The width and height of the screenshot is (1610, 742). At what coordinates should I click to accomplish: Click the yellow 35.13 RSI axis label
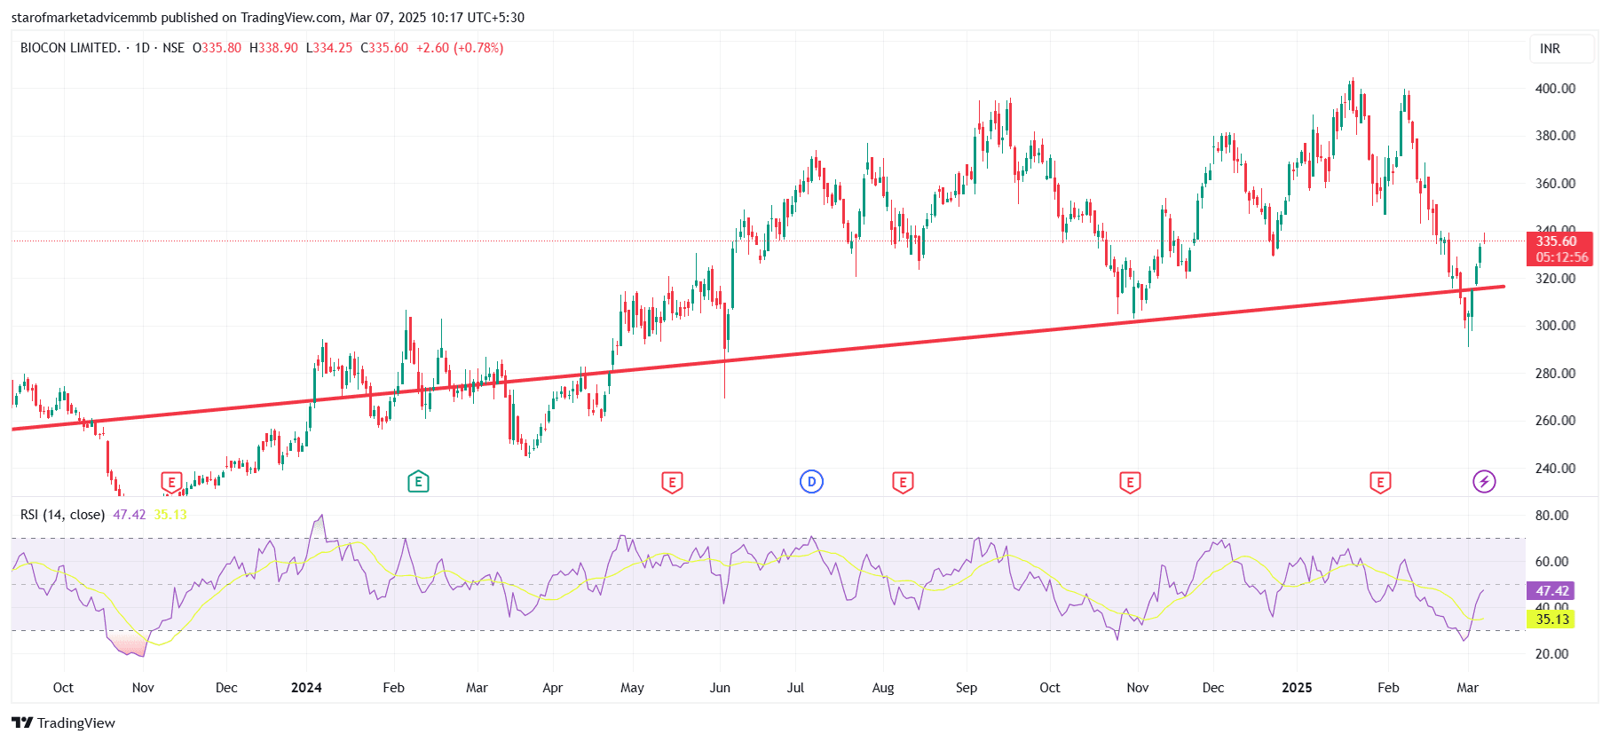[x=1552, y=619]
